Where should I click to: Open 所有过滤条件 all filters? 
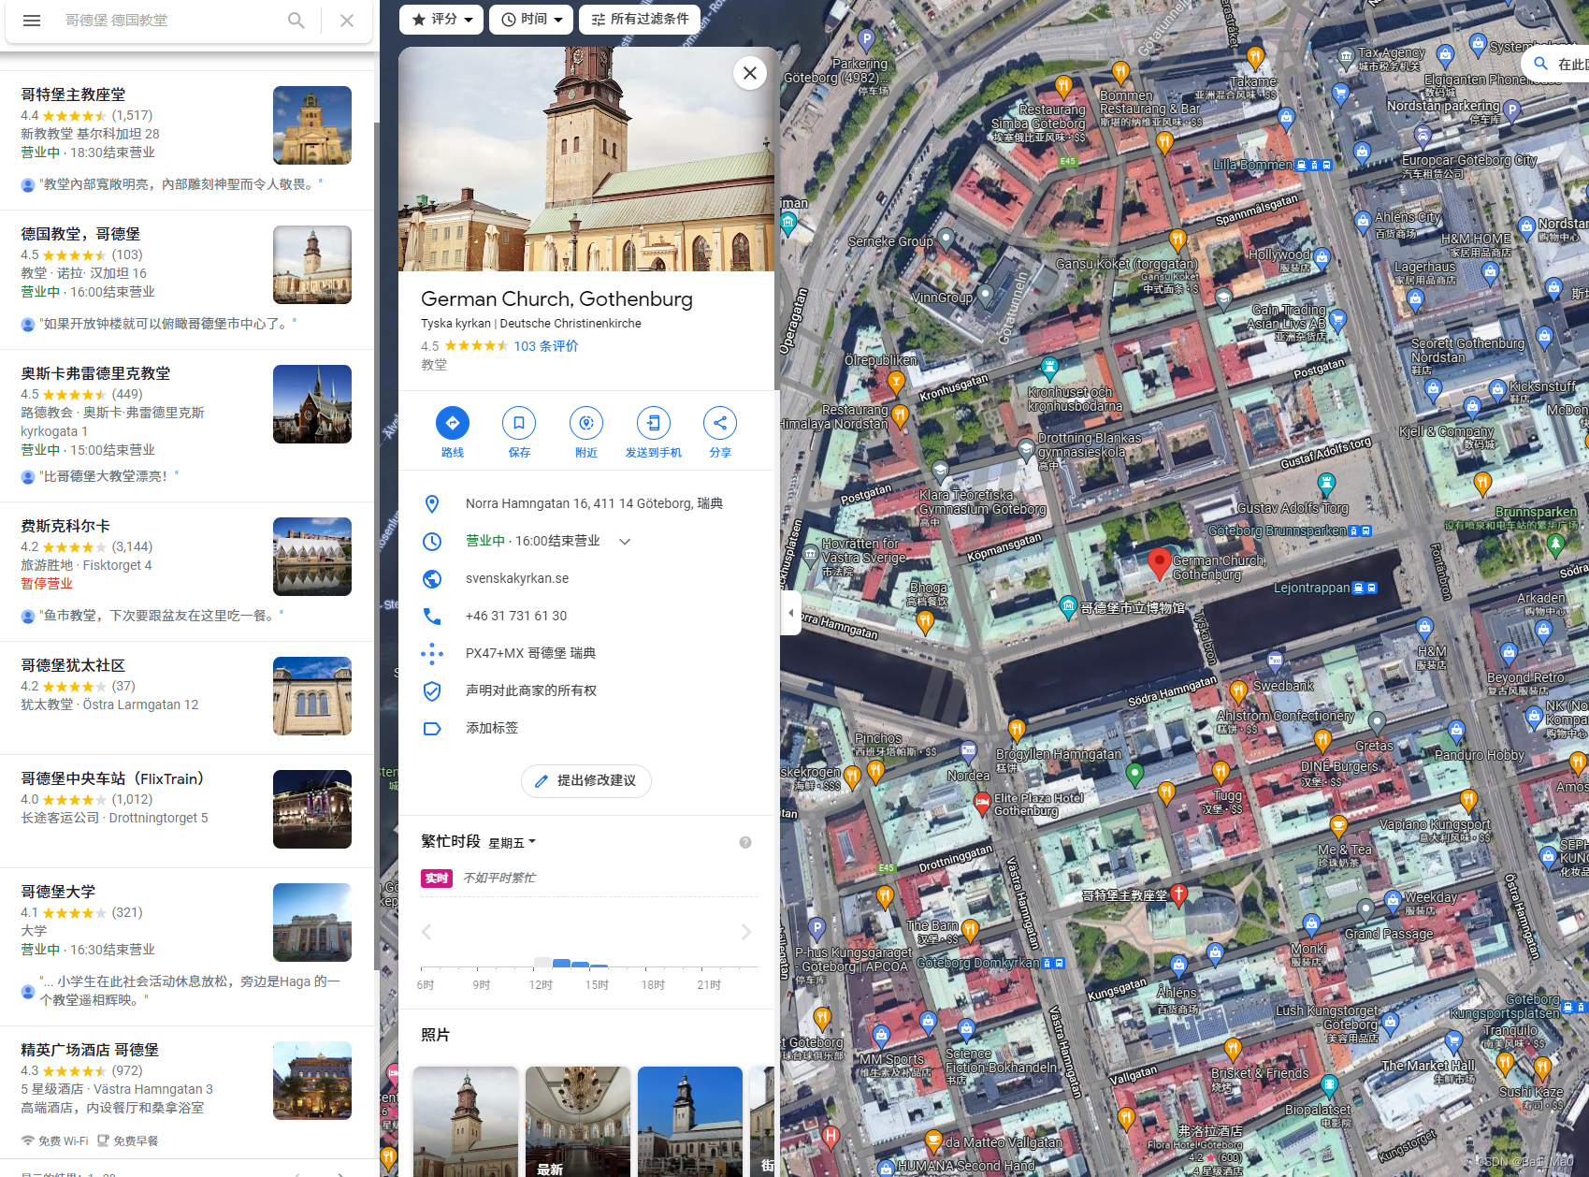click(640, 19)
